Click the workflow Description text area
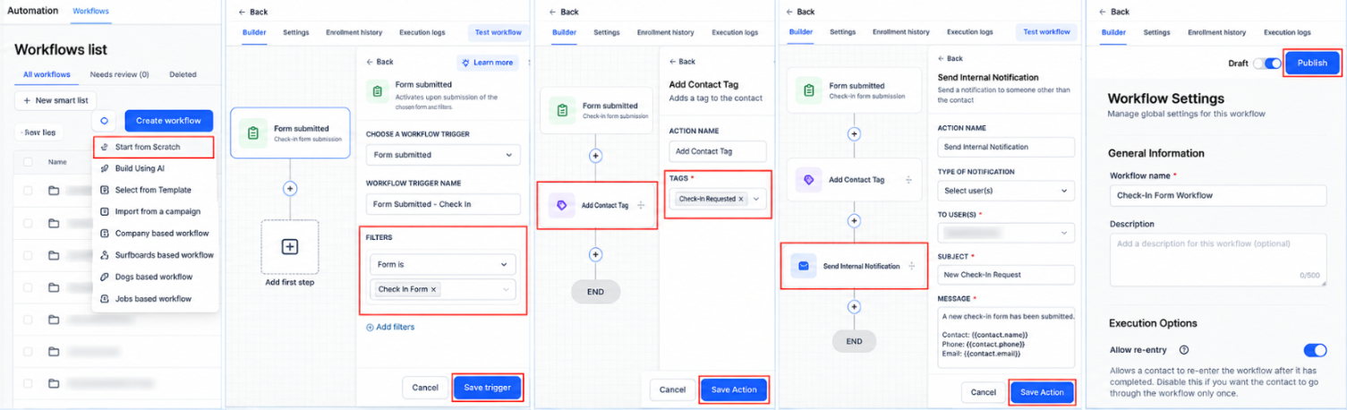Screen dimensions: 1347x410 tap(1217, 260)
